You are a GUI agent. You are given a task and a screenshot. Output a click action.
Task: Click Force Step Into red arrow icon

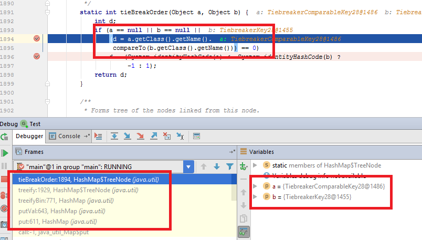140,136
